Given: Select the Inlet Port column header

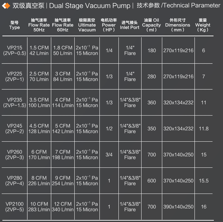Looking at the screenshot, I should (x=130, y=25).
